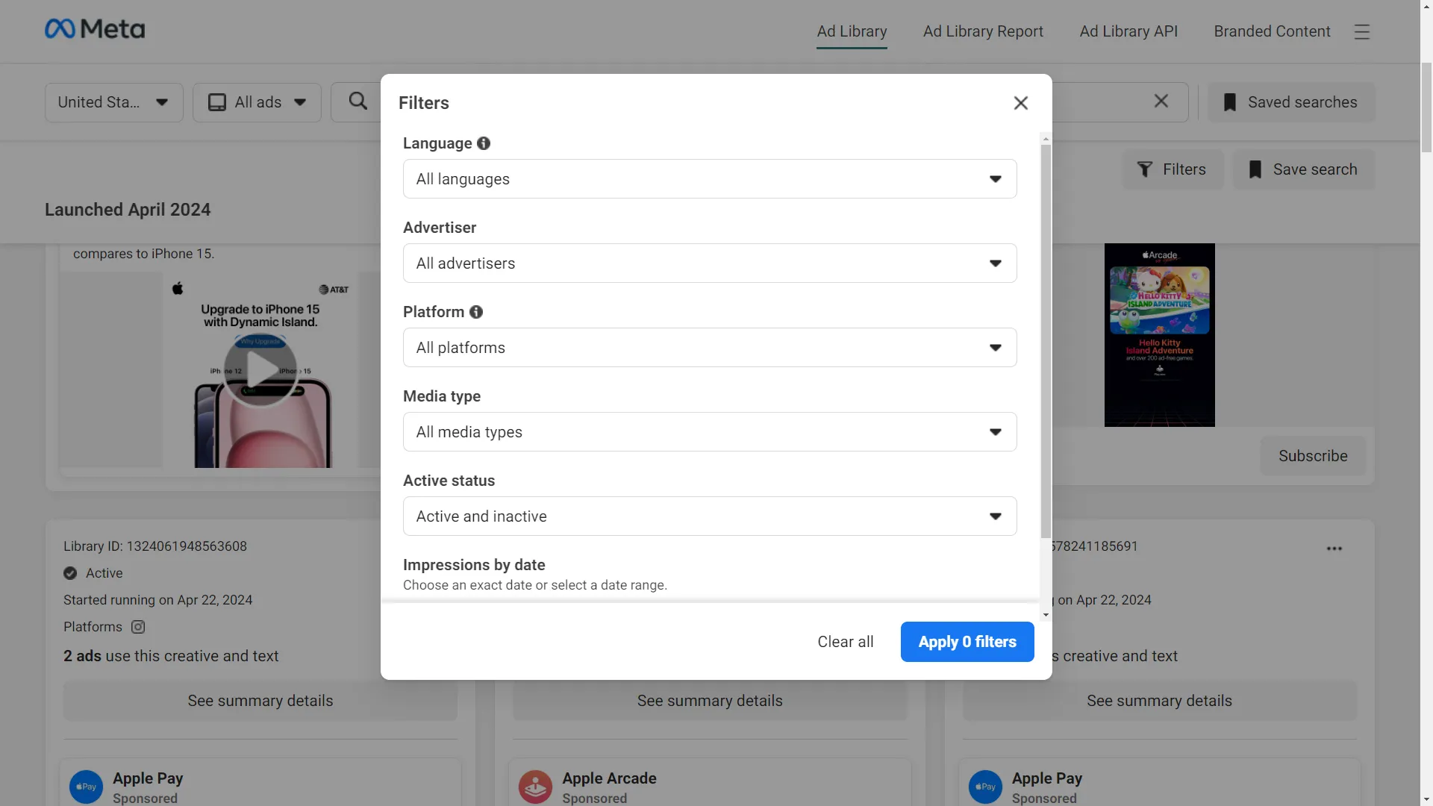The image size is (1433, 806).
Task: Click the middle See summary details button
Action: click(x=710, y=701)
